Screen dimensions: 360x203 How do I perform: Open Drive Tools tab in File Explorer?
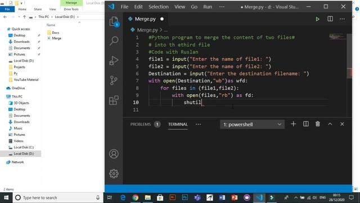(x=71, y=9)
